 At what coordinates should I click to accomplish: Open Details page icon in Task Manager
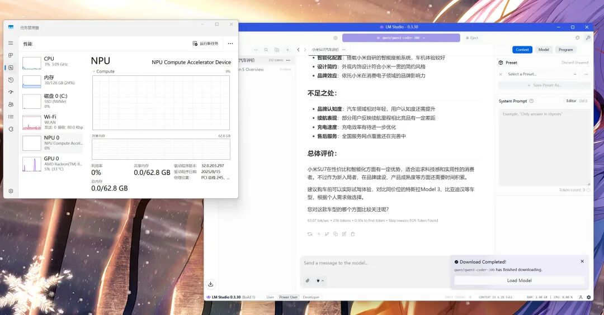(x=11, y=117)
